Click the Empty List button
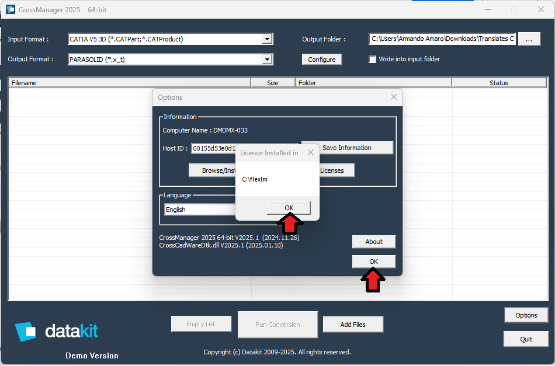Image resolution: width=555 pixels, height=366 pixels. pyautogui.click(x=201, y=324)
